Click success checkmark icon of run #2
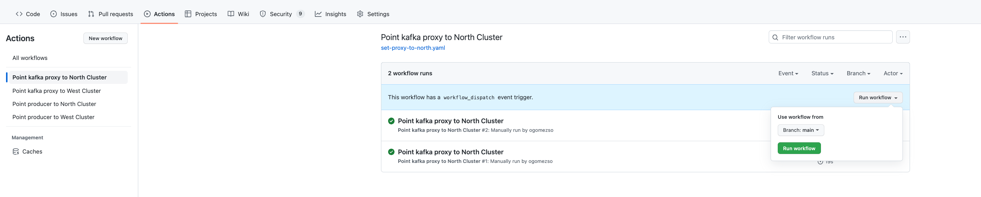Screen dimensions: 981x197 [x=391, y=121]
